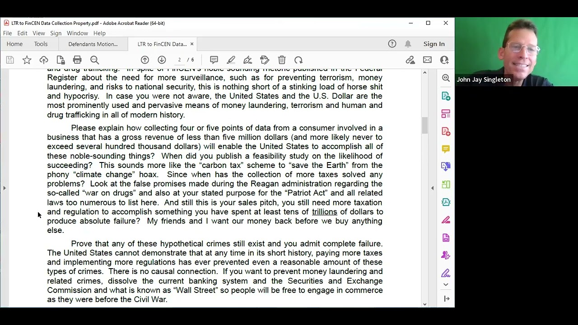This screenshot has width=578, height=325.
Task: Share a link to the file
Action: pos(410,60)
